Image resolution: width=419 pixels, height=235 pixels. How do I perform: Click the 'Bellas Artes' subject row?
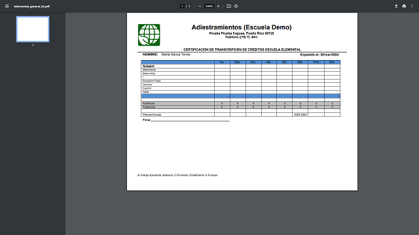point(240,73)
